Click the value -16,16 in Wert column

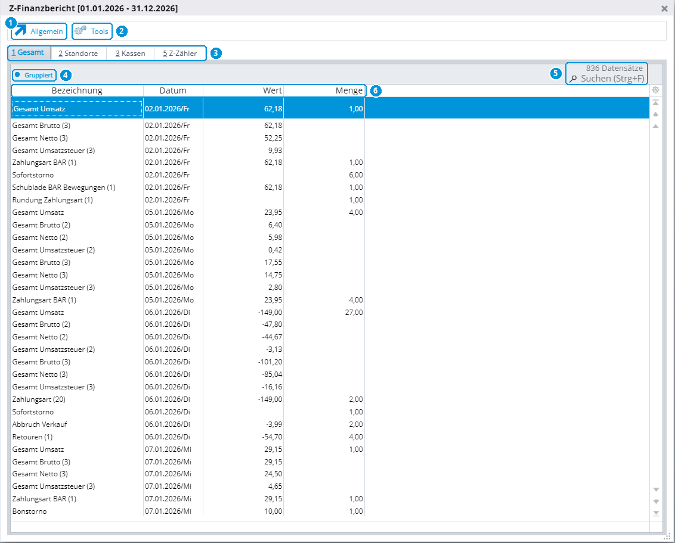tap(272, 387)
